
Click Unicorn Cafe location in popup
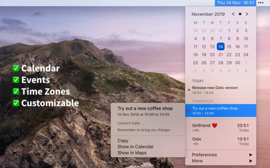coord(128,123)
